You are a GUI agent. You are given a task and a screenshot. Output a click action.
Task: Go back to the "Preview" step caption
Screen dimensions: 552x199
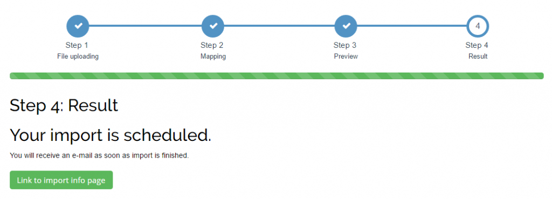click(346, 56)
